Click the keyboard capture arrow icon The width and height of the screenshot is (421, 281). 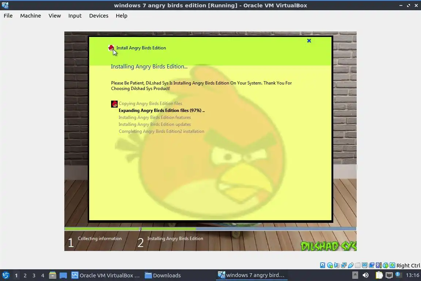[x=392, y=265]
